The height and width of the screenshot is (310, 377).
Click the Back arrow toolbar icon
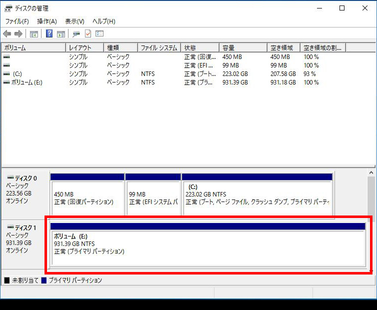pyautogui.click(x=7, y=33)
